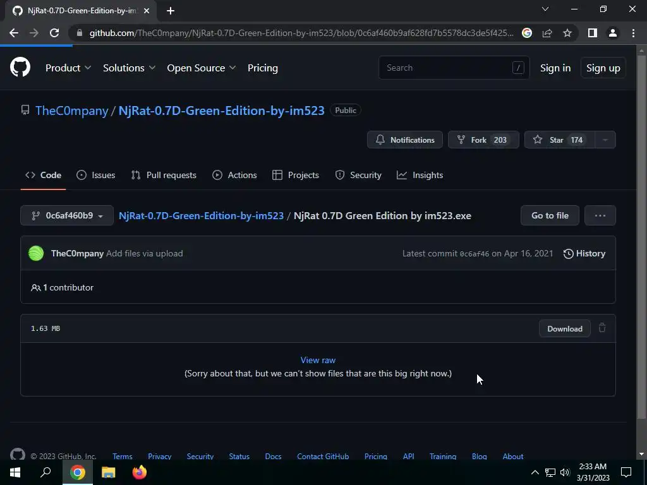Close the NjRat GitHub tab

point(147,11)
